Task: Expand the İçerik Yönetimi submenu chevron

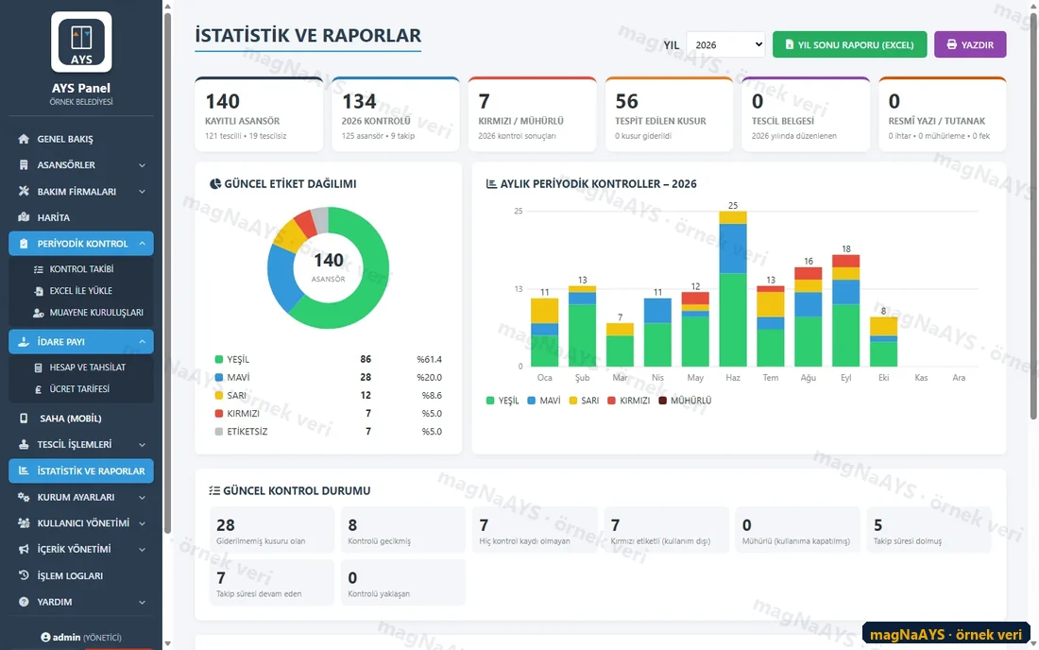Action: pos(142,549)
